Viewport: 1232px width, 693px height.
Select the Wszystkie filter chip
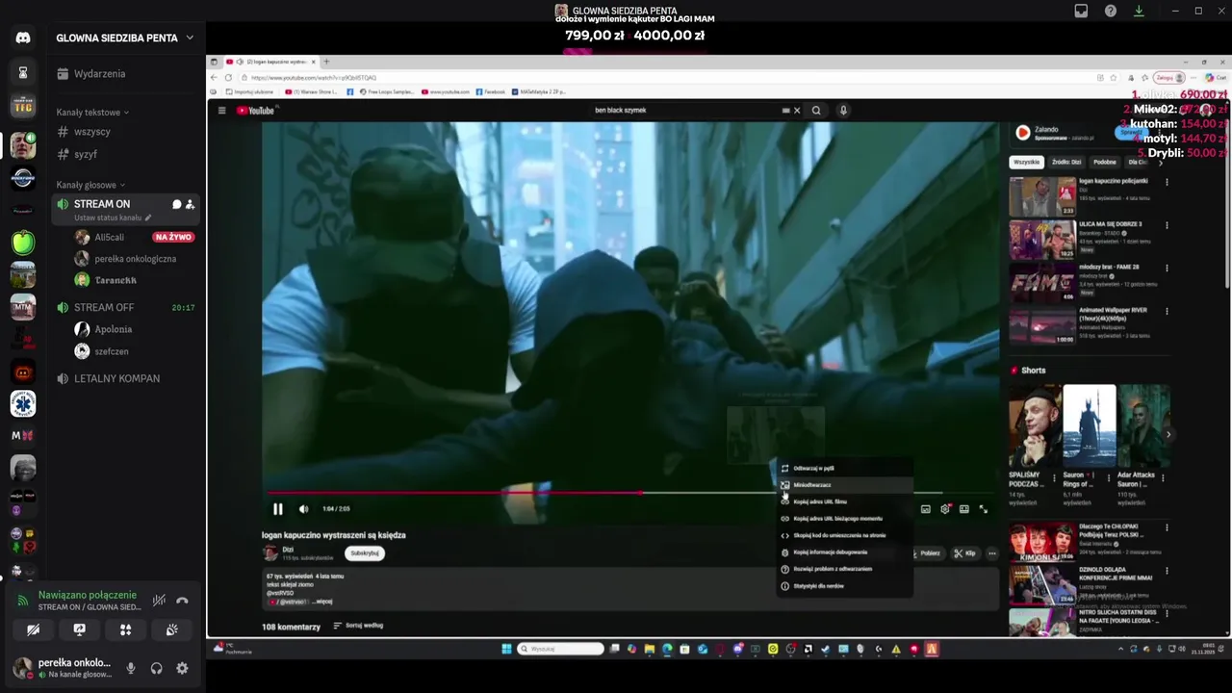coord(1026,162)
